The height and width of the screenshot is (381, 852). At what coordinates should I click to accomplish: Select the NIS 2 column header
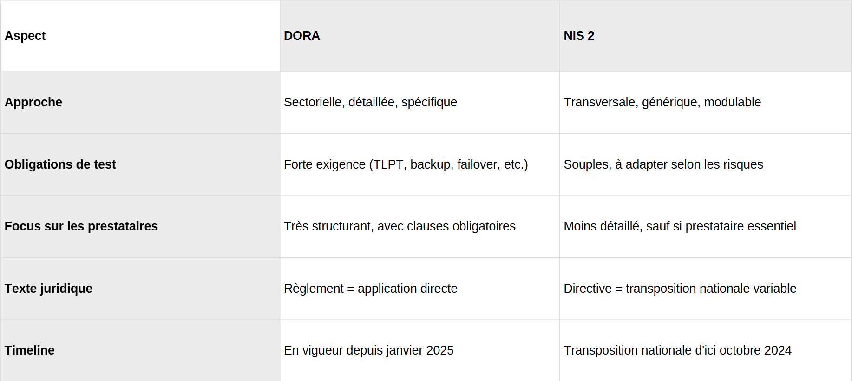click(579, 36)
